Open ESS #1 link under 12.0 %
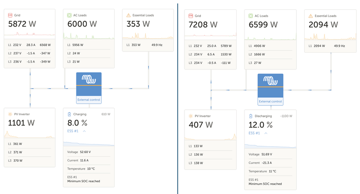This screenshot has height=194, width=360. coord(254,133)
